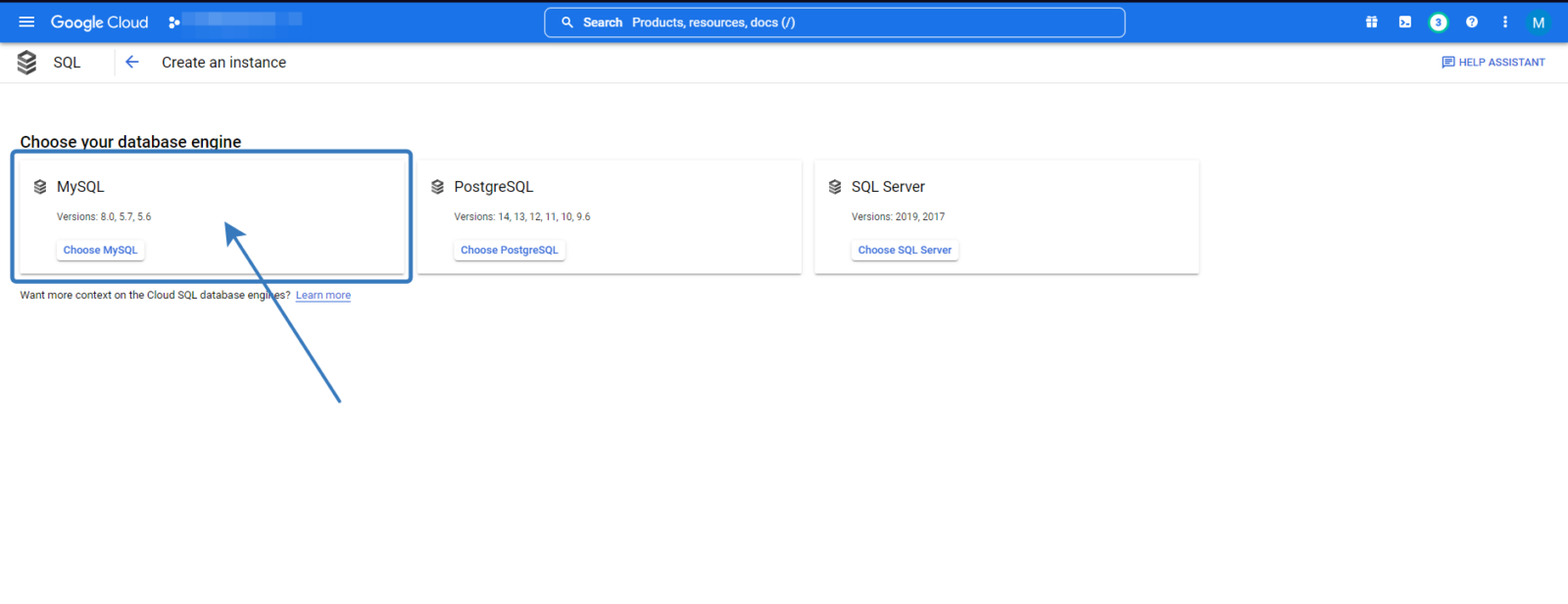This screenshot has width=1568, height=604.
Task: Click the SQL Server card title
Action: [888, 186]
